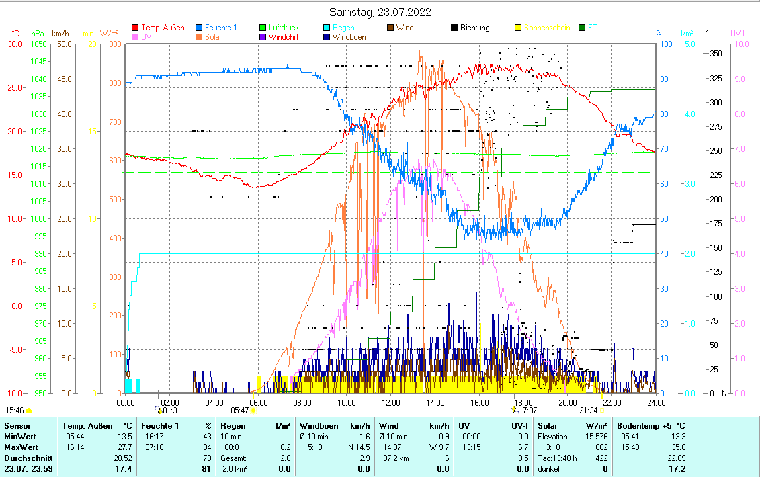Screen dimensions: 760x477
Task: Select the yellow Sonnenschein legend swatch
Action: [519, 28]
